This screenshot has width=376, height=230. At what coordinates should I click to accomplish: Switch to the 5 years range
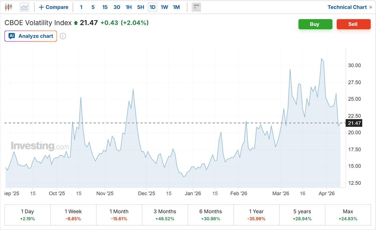pyautogui.click(x=302, y=215)
